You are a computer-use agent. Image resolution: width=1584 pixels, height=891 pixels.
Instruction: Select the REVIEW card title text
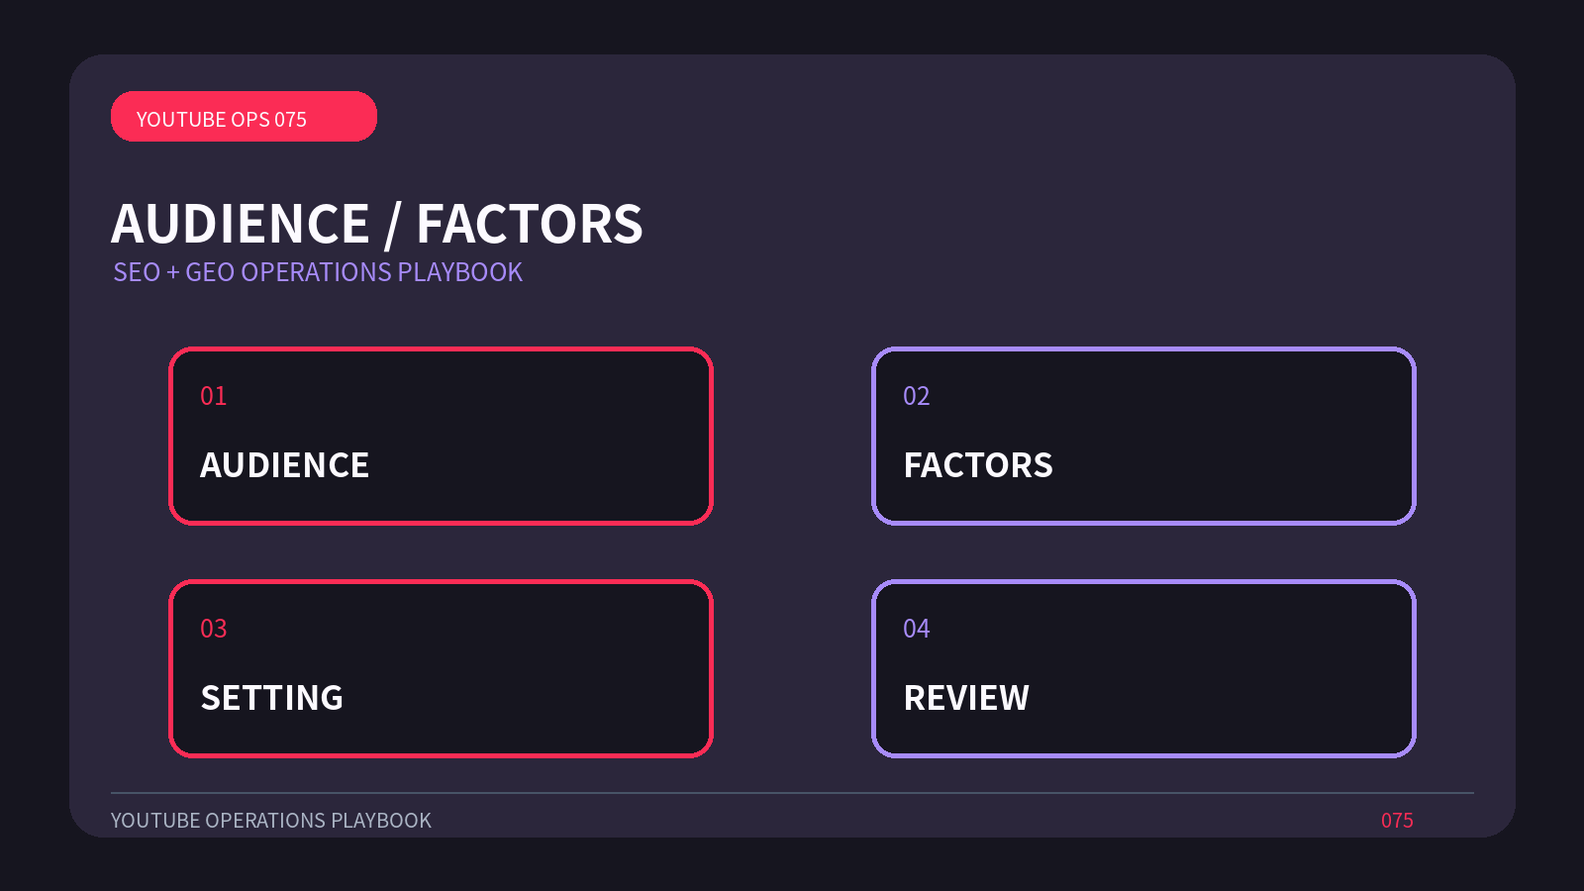(x=966, y=698)
